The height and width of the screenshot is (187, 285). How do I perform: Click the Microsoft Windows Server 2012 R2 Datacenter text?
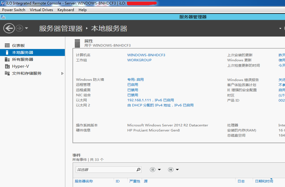tap(168, 125)
